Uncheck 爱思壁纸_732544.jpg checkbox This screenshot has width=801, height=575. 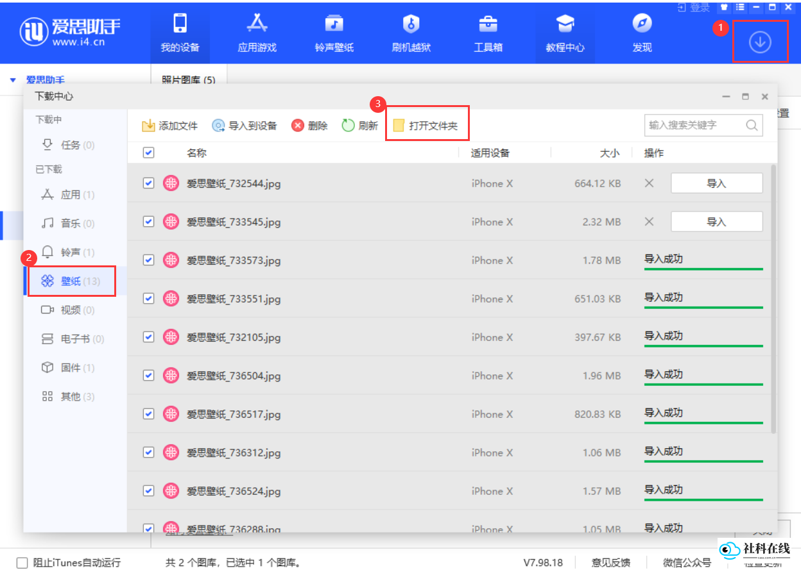pyautogui.click(x=148, y=183)
